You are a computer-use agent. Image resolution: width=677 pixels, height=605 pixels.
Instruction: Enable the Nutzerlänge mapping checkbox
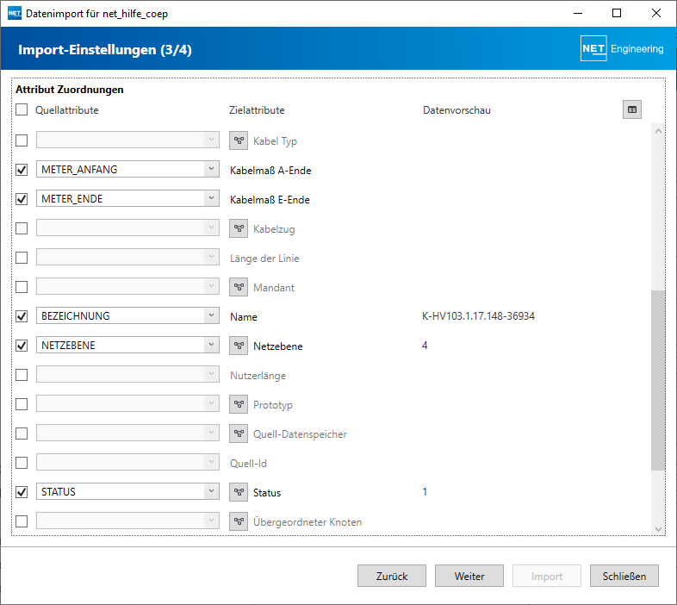(x=22, y=375)
